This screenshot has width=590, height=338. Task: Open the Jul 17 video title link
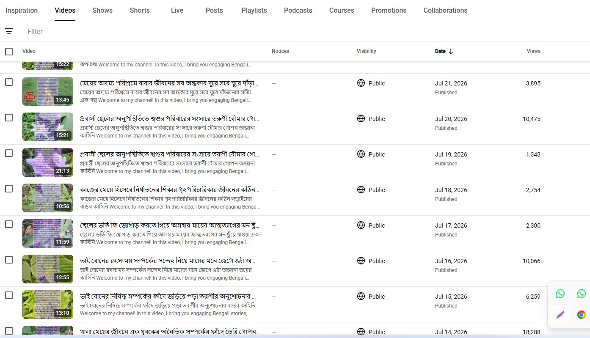tap(169, 225)
